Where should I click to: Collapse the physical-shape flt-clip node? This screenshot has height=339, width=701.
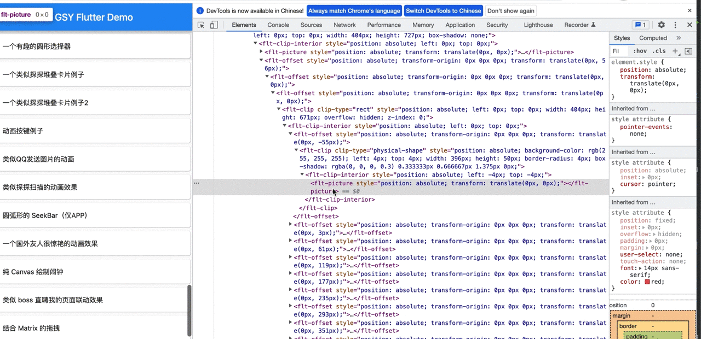click(x=296, y=150)
